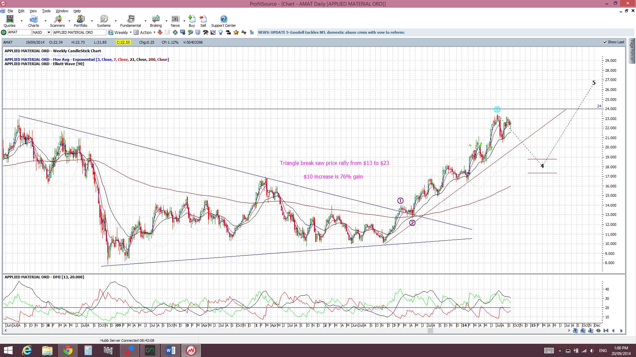
Task: Toggle the Show Last checkbox
Action: pos(605,42)
